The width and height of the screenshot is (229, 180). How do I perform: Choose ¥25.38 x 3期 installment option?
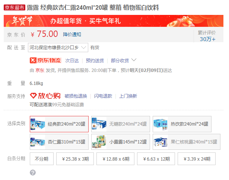coord(75,159)
